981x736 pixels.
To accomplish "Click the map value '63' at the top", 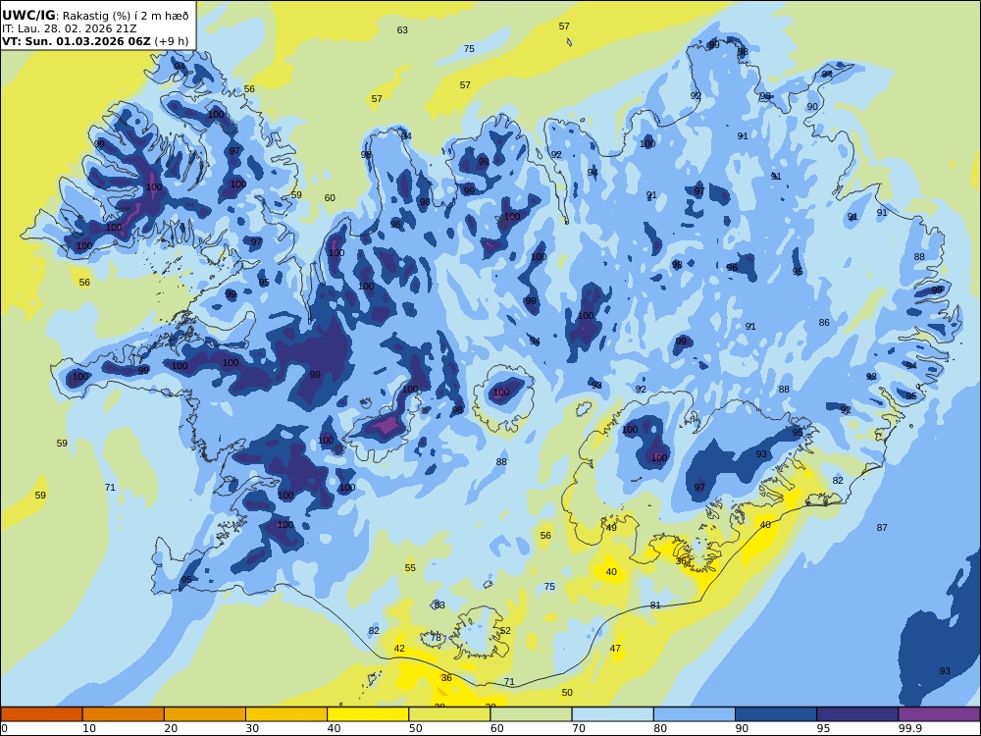I will 402,30.
